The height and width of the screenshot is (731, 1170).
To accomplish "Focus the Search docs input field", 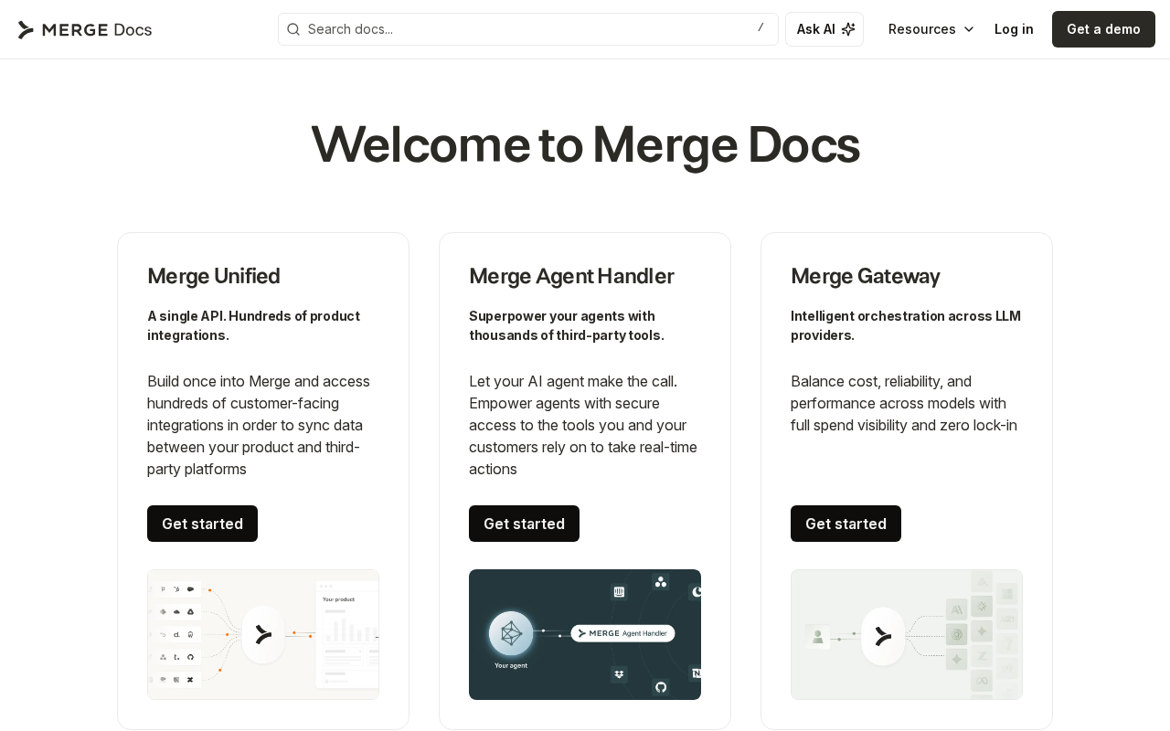I will coord(528,29).
